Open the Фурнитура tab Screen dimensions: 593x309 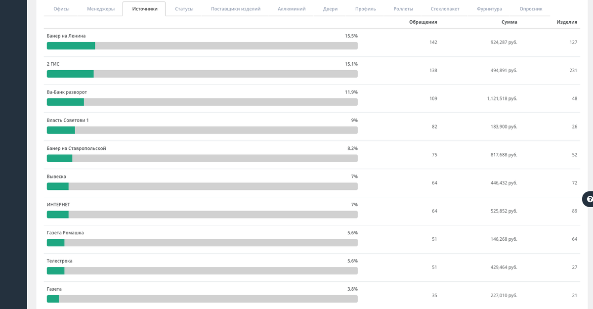(x=489, y=9)
